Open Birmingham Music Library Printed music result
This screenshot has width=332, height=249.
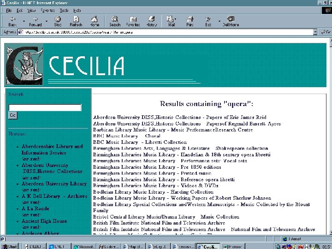tap(152, 173)
